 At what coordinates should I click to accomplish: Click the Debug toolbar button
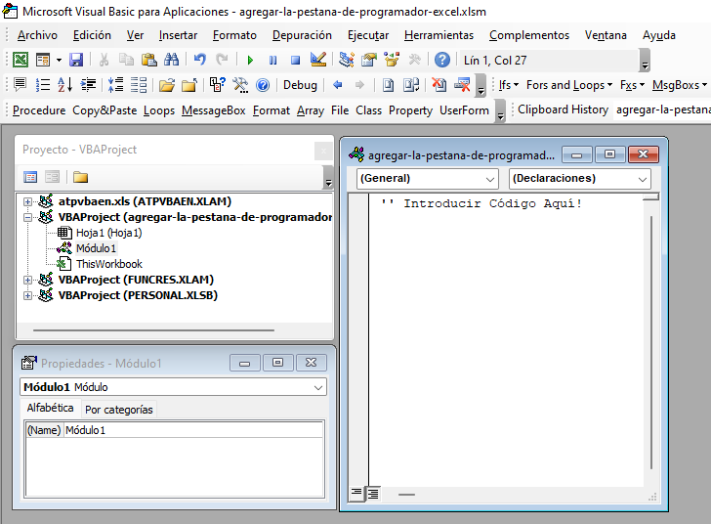pos(300,85)
